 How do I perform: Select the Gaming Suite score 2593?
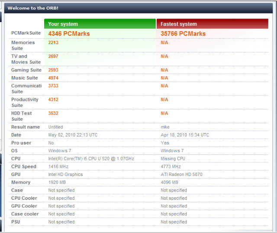click(x=53, y=70)
